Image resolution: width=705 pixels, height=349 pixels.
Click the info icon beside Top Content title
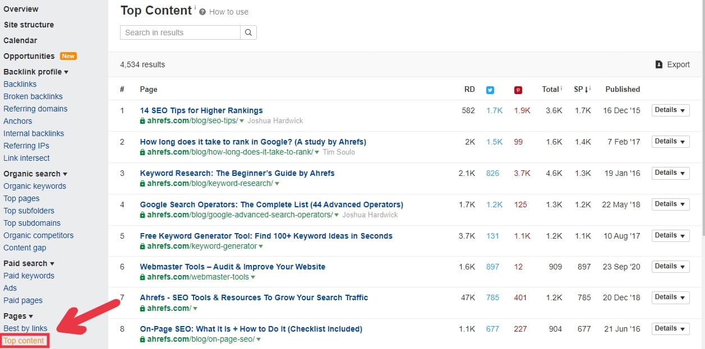[195, 8]
